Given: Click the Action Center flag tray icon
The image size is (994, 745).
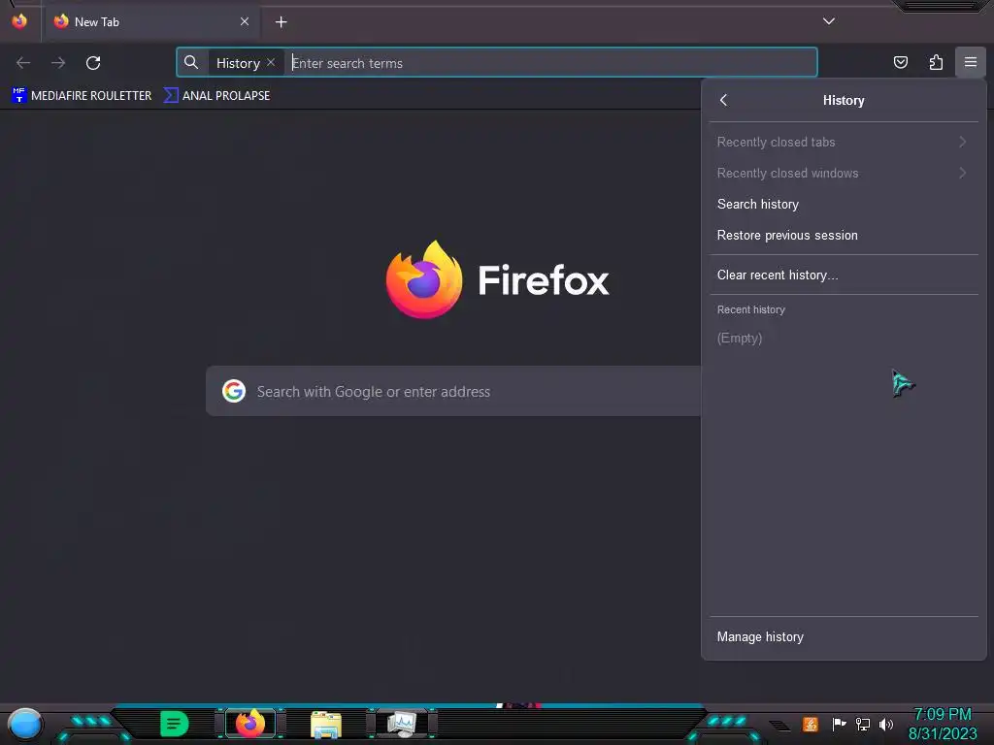Looking at the screenshot, I should tap(839, 724).
